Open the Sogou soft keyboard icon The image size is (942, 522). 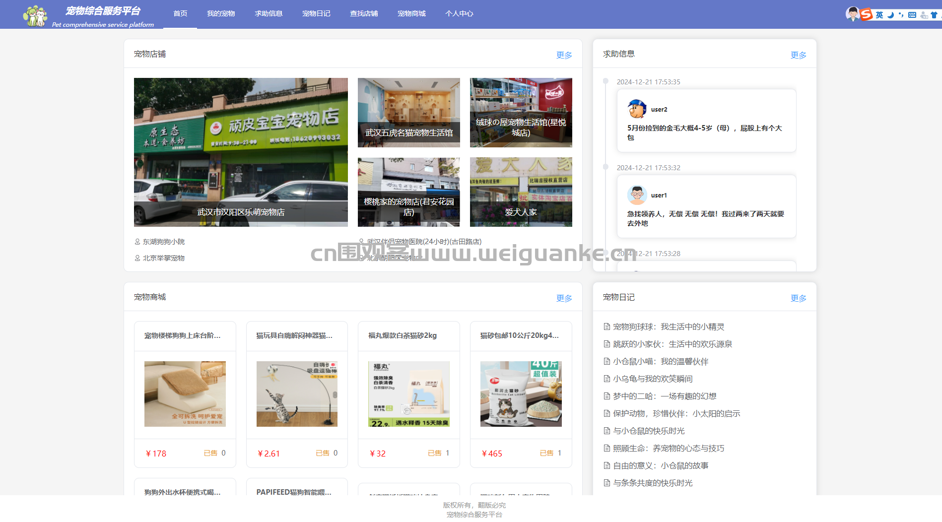pyautogui.click(x=912, y=15)
